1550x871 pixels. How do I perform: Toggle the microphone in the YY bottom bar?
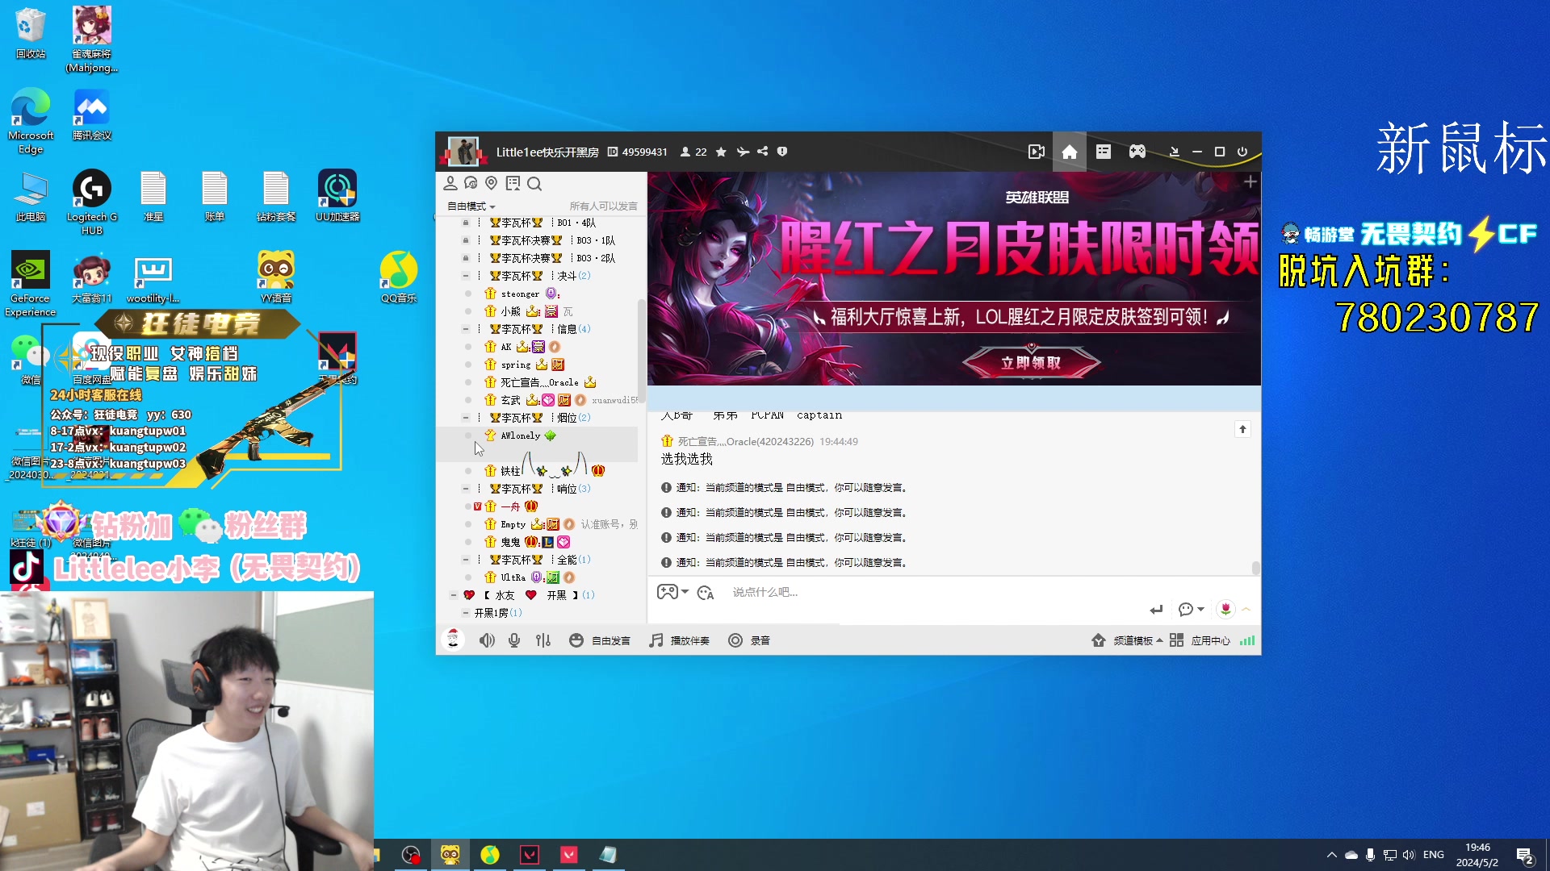point(514,640)
